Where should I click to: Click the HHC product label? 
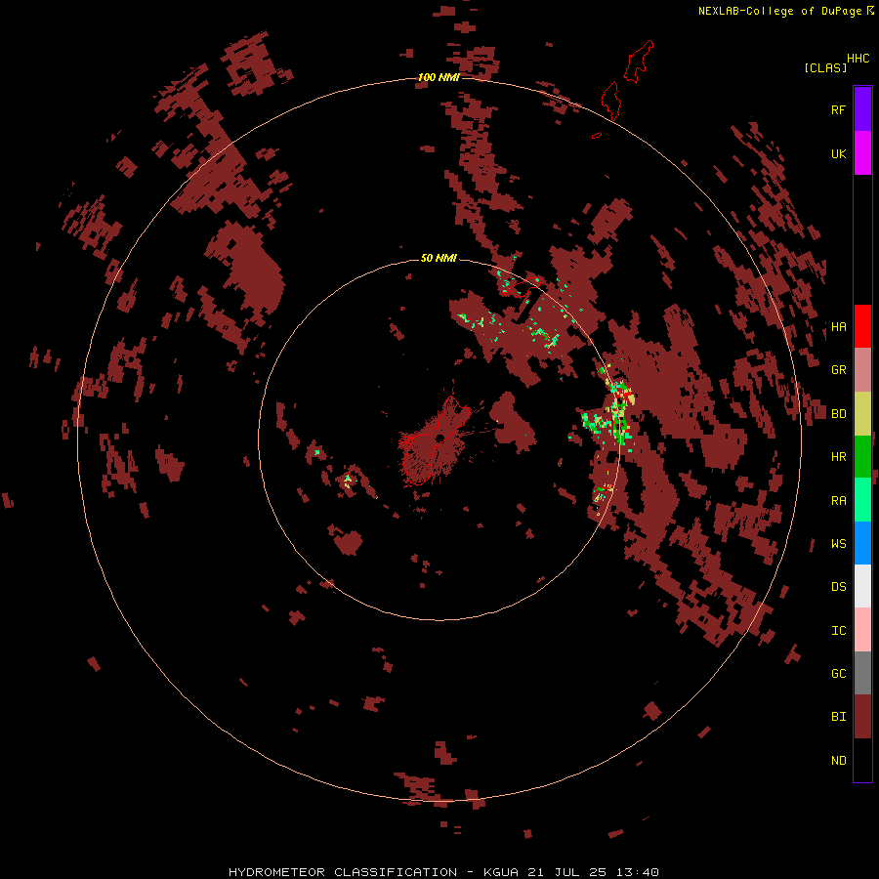coord(858,59)
